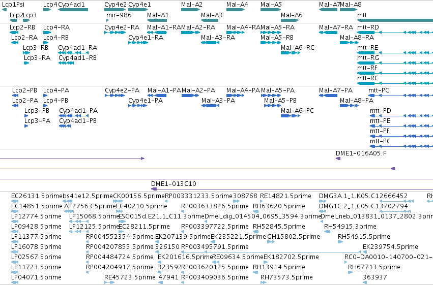433x285 pixels.
Task: Click the RE14821.5prime EST label
Action: (286, 196)
